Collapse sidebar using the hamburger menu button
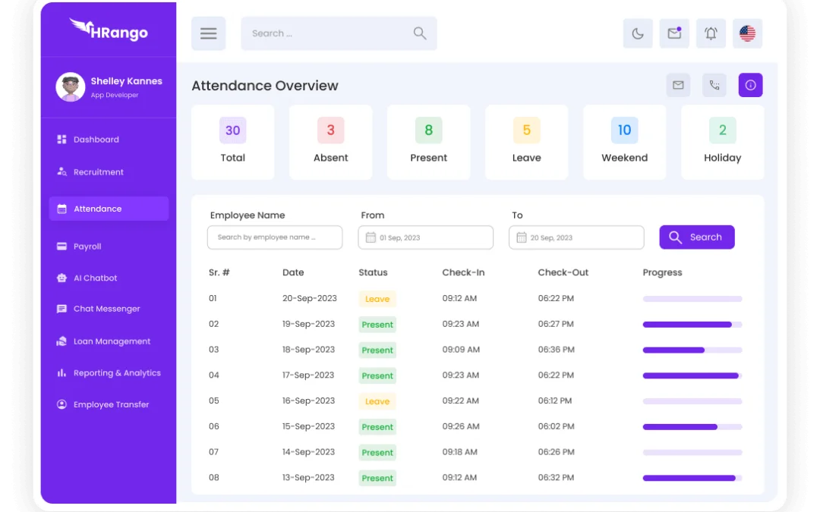This screenshot has width=820, height=512. coord(208,33)
